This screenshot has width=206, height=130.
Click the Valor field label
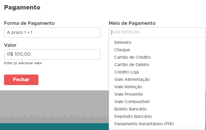tap(10, 45)
